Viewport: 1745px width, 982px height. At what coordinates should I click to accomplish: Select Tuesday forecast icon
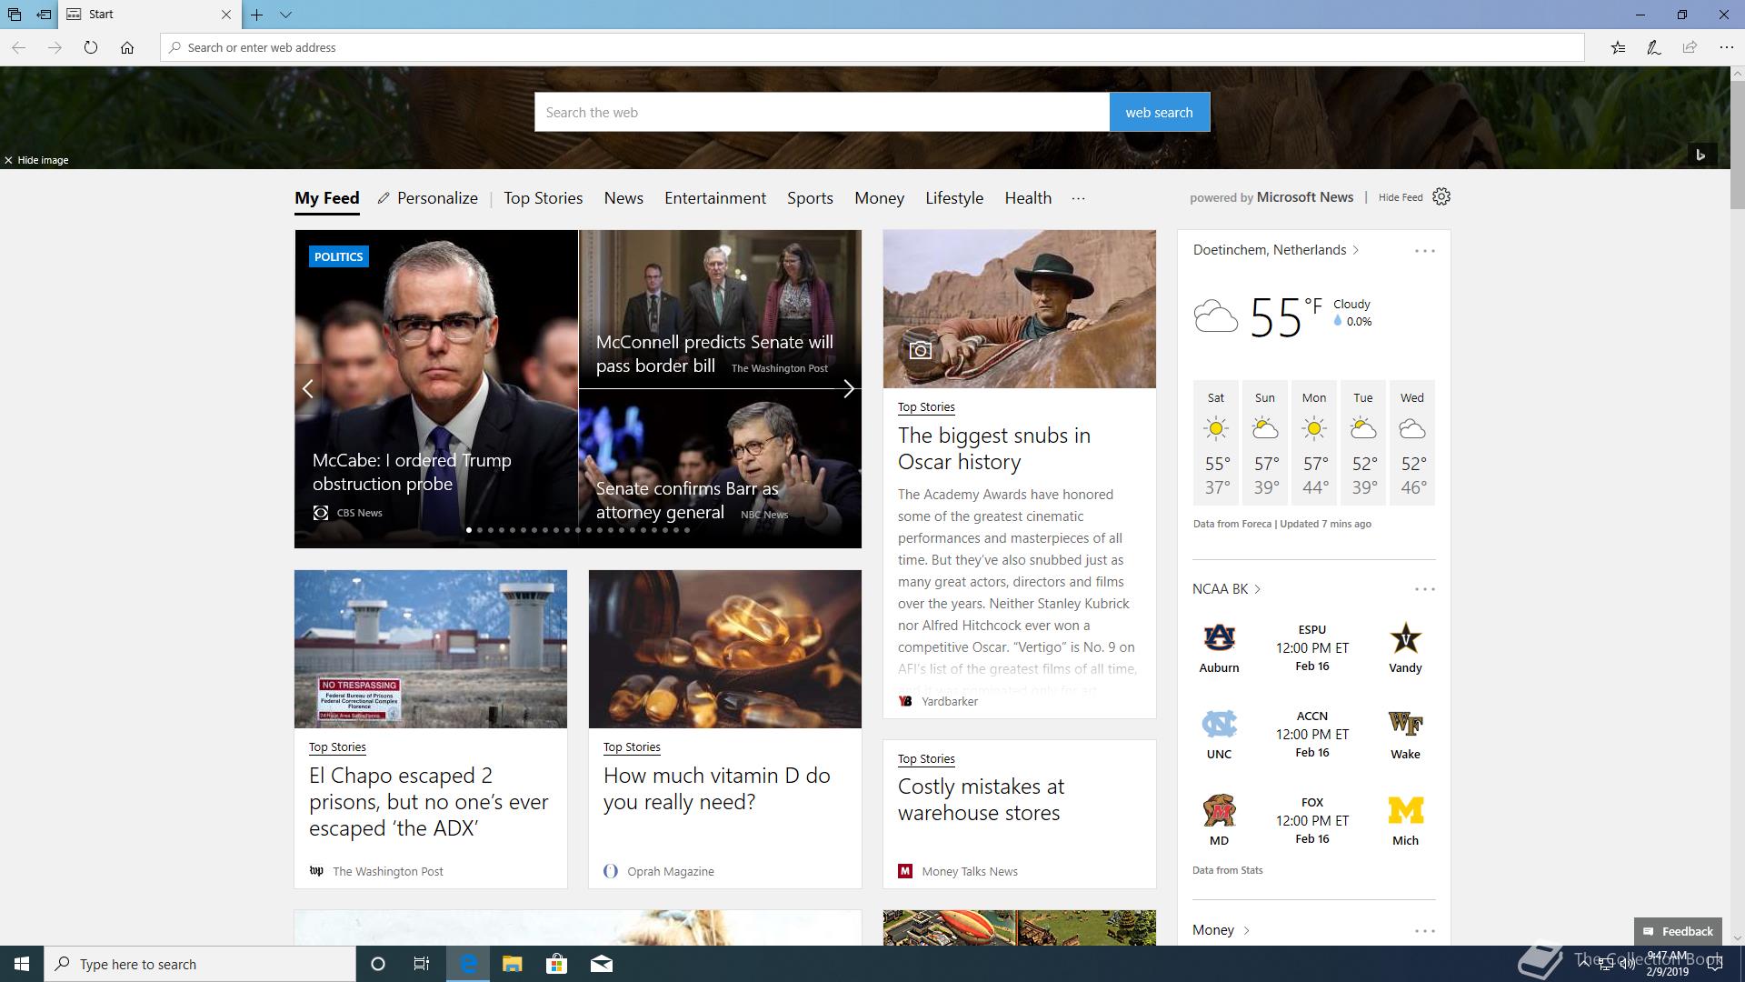[x=1363, y=428]
